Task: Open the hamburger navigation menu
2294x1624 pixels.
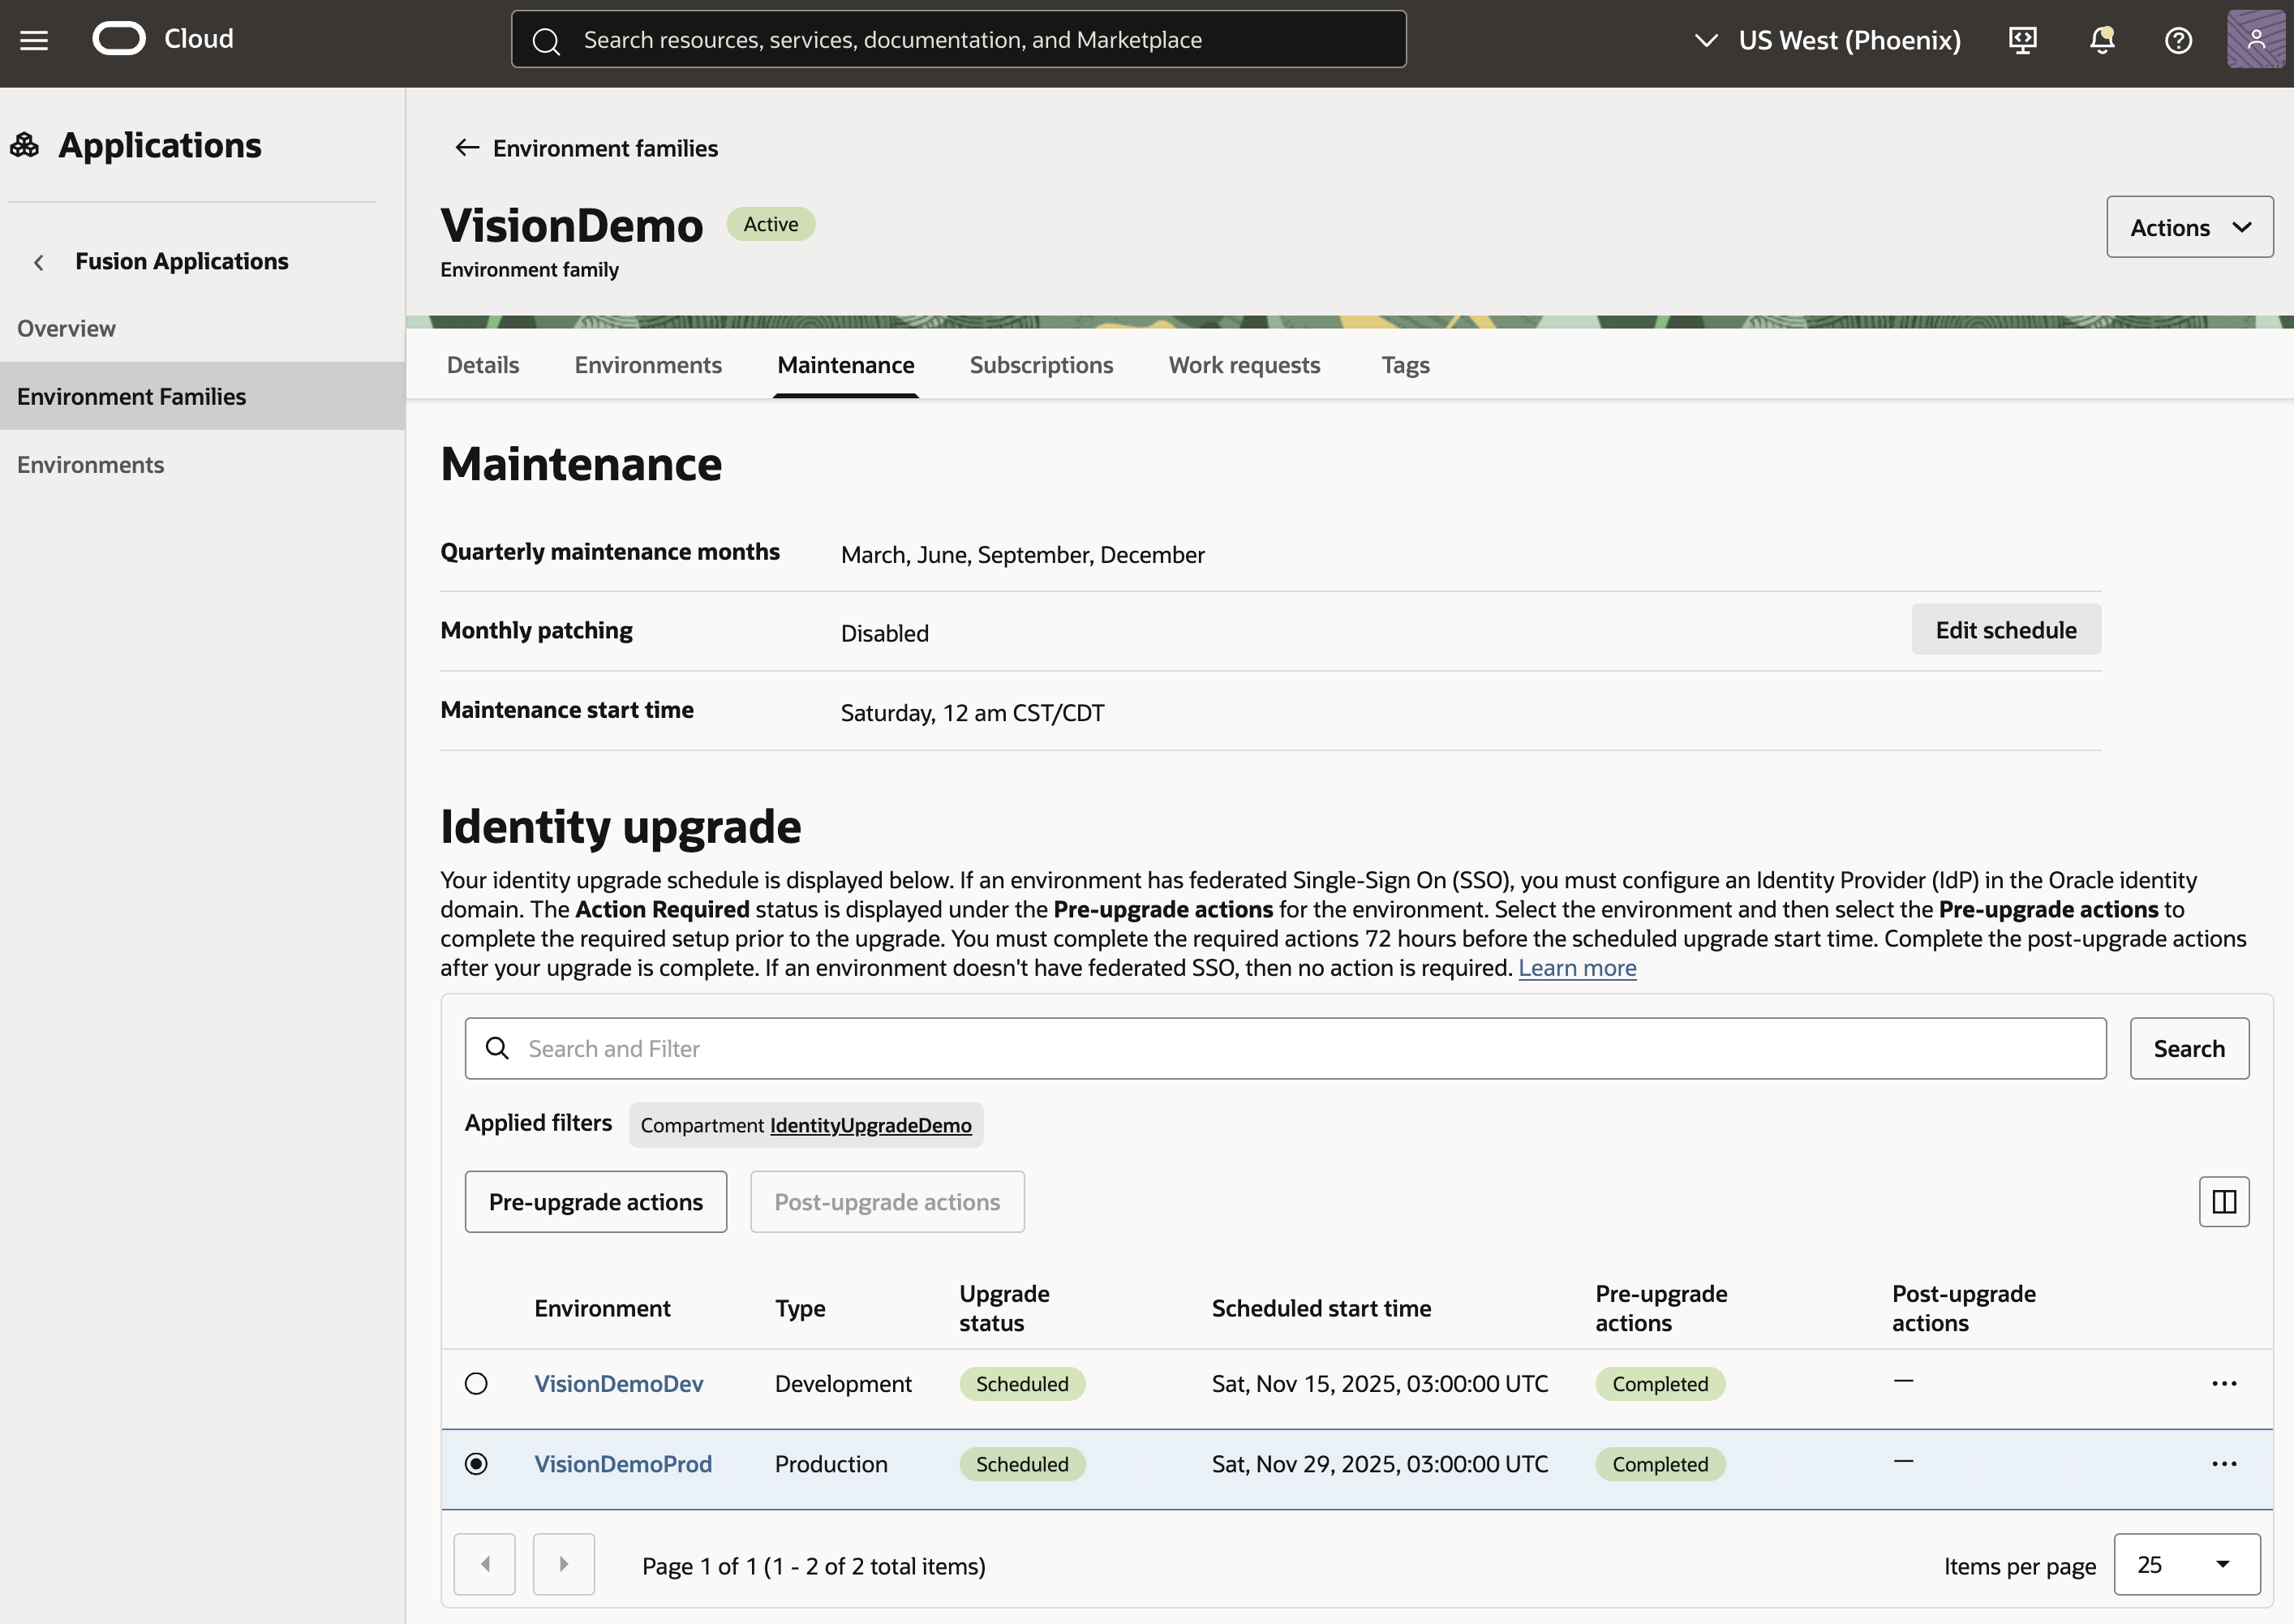Action: (34, 40)
